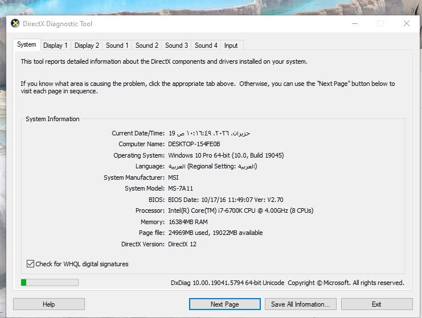This screenshot has width=422, height=318.
Task: Click Save All Information button
Action: 300,304
